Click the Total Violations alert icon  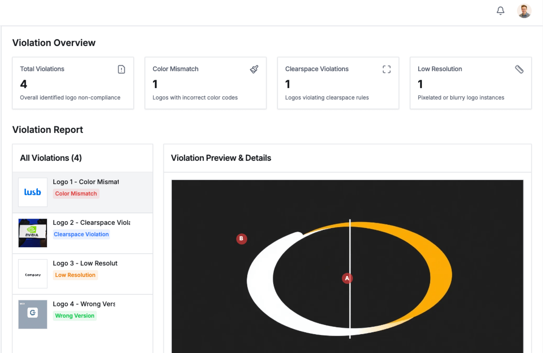pyautogui.click(x=121, y=69)
